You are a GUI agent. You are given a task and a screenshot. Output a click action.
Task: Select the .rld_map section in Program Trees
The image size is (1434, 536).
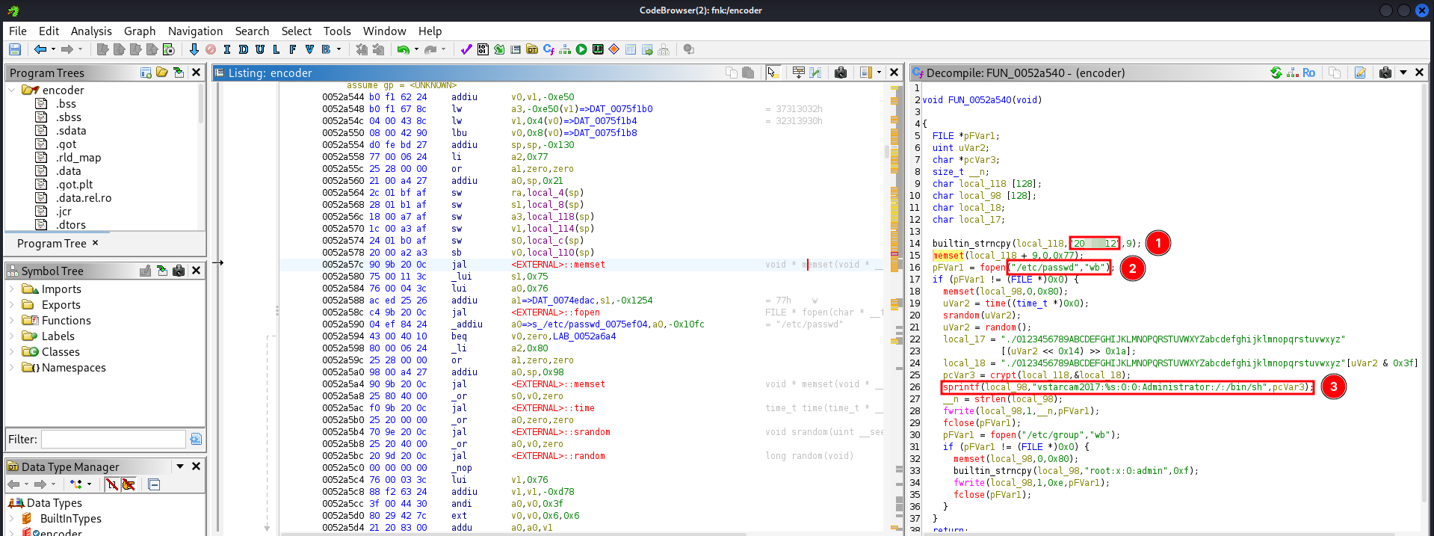click(x=78, y=157)
